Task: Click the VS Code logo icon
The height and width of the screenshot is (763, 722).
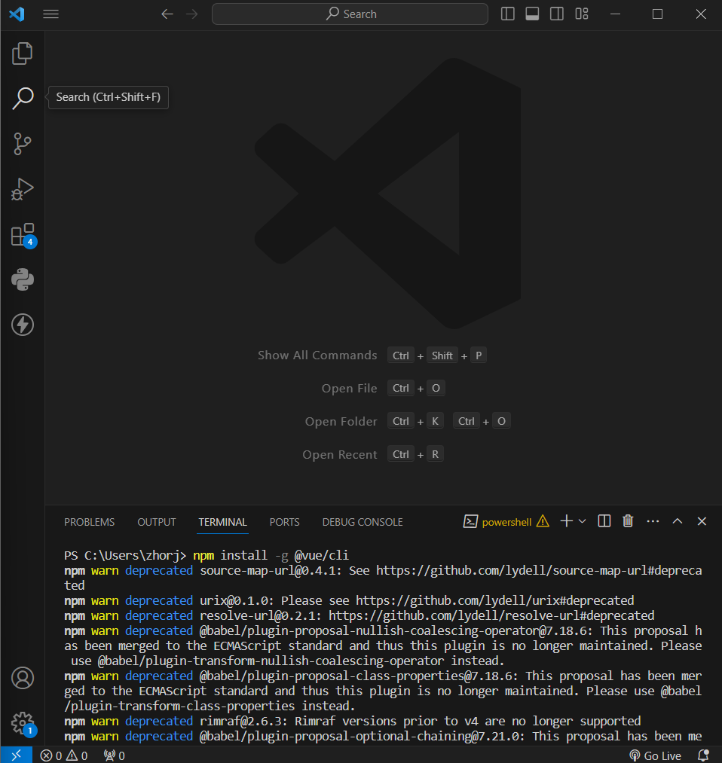Action: (17, 14)
